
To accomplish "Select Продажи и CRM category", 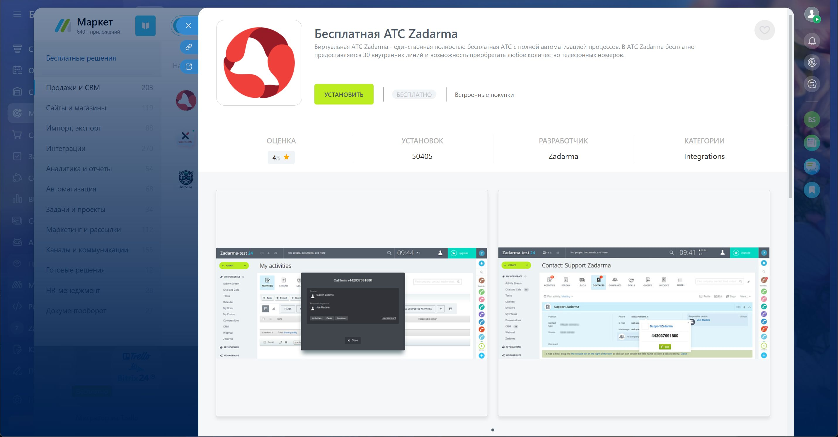I will click(99, 88).
